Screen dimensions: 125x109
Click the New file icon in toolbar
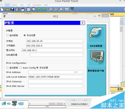click(2, 9)
